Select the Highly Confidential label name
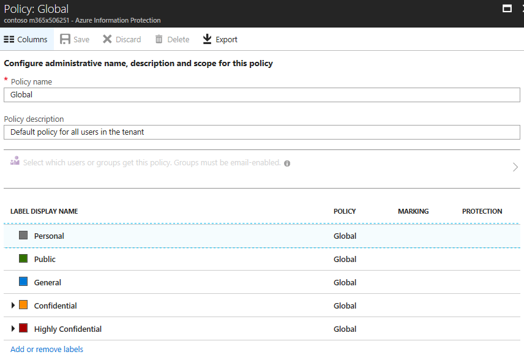 pyautogui.click(x=68, y=329)
